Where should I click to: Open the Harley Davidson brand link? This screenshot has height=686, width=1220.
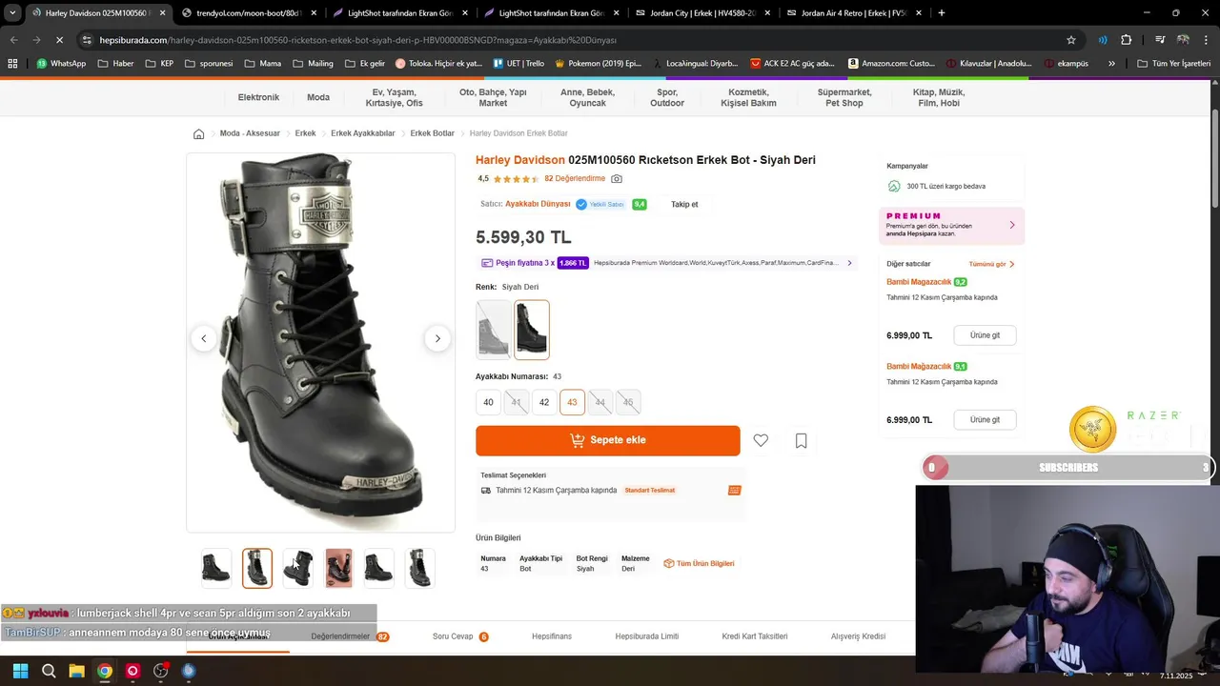[520, 160]
